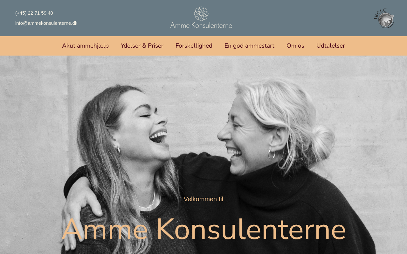Click the hoop earring of the gray-haired woman

coord(271,154)
